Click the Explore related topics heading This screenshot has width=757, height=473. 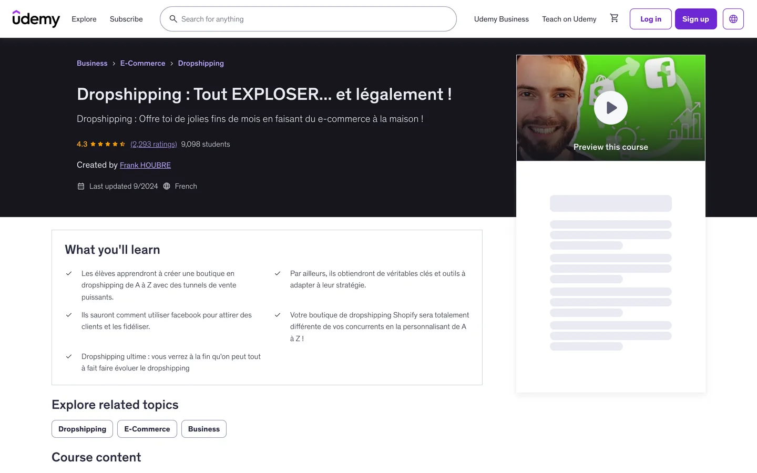click(x=115, y=405)
